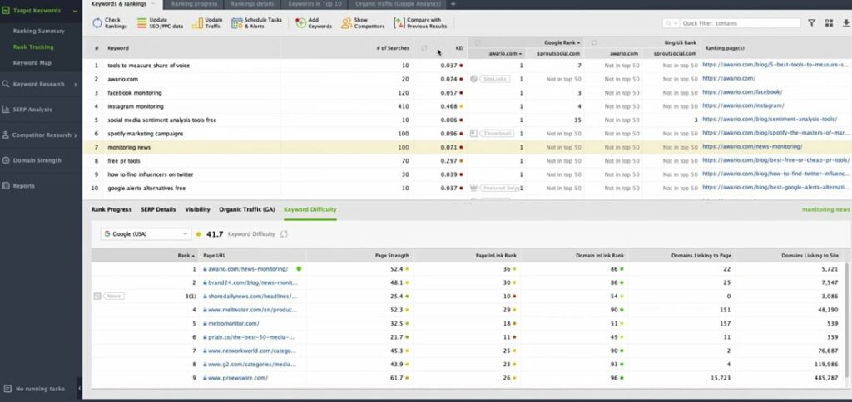Select Ranking Summary in sidebar

38,31
